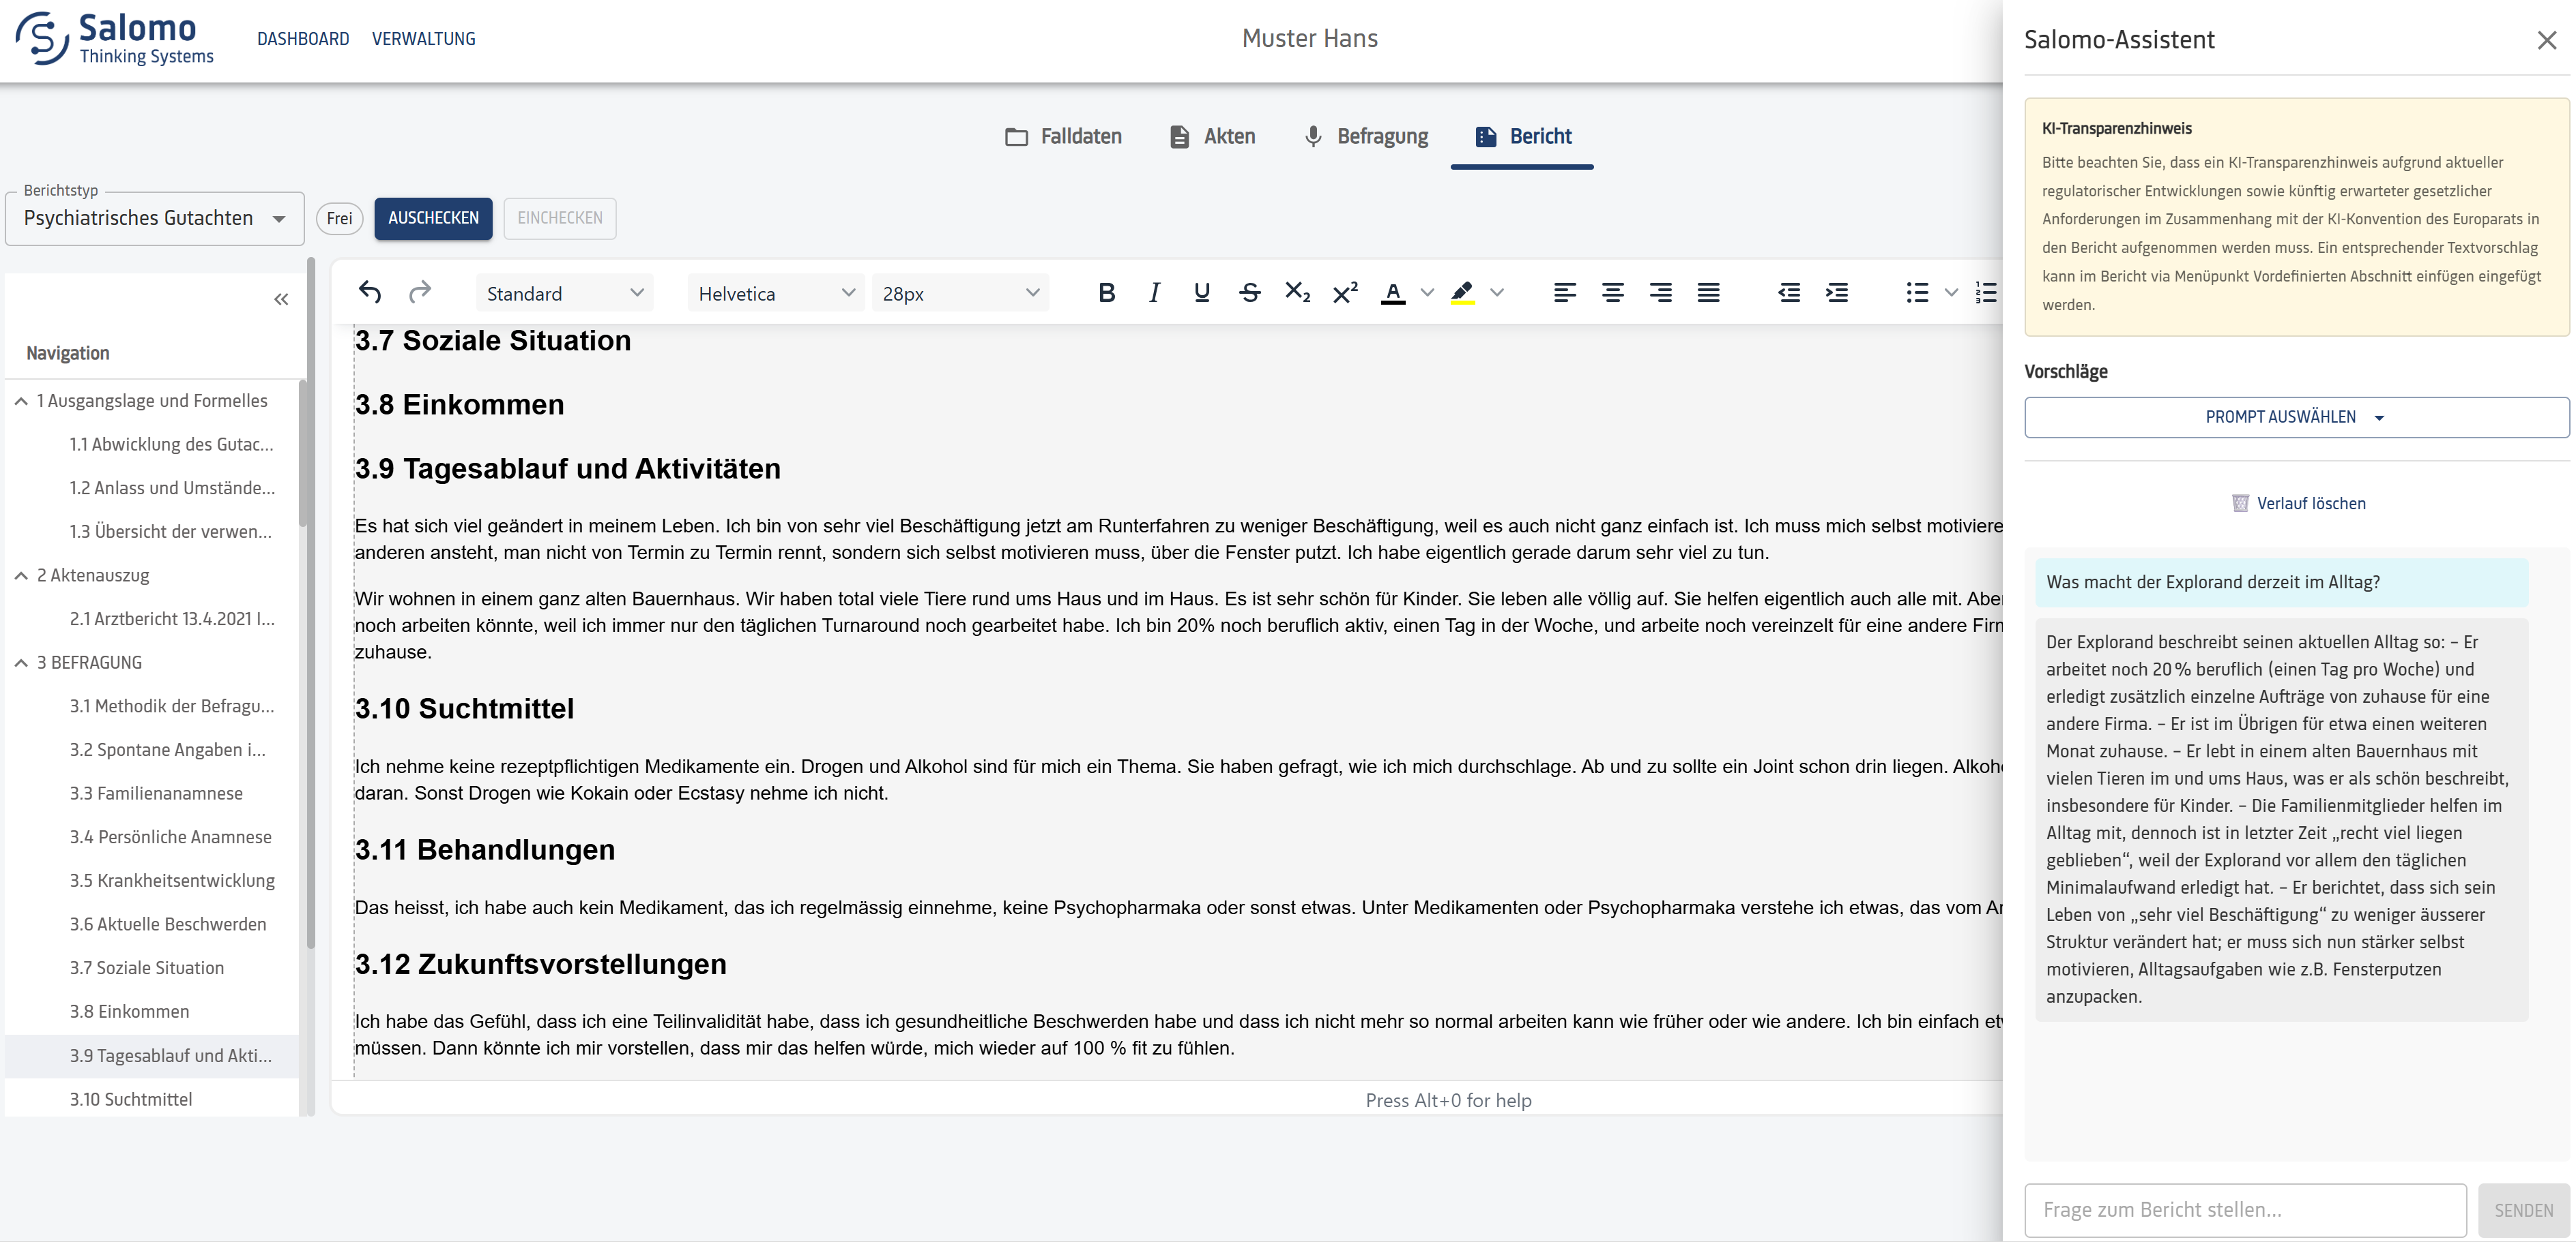Toggle strikethrough formatting
The image size is (2576, 1242).
[x=1250, y=292]
